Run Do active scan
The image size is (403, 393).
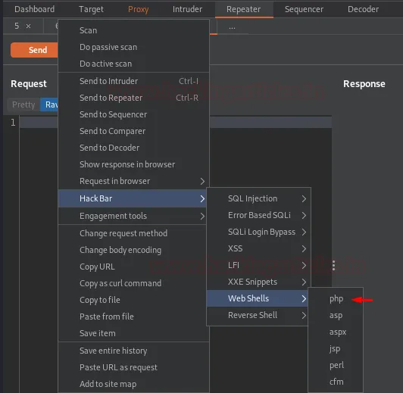pyautogui.click(x=133, y=64)
